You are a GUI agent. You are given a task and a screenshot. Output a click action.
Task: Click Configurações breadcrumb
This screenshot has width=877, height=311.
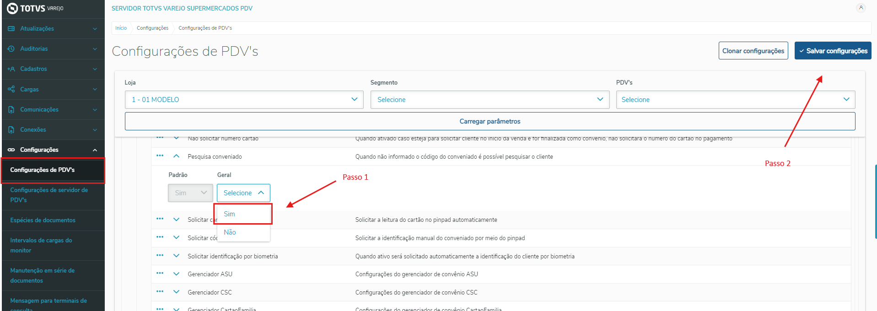pyautogui.click(x=152, y=28)
